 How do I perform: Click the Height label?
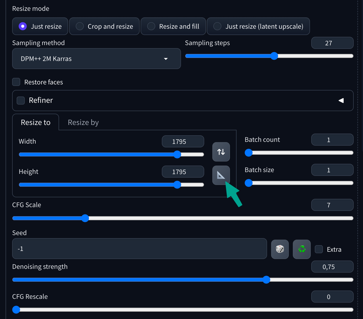coord(29,172)
